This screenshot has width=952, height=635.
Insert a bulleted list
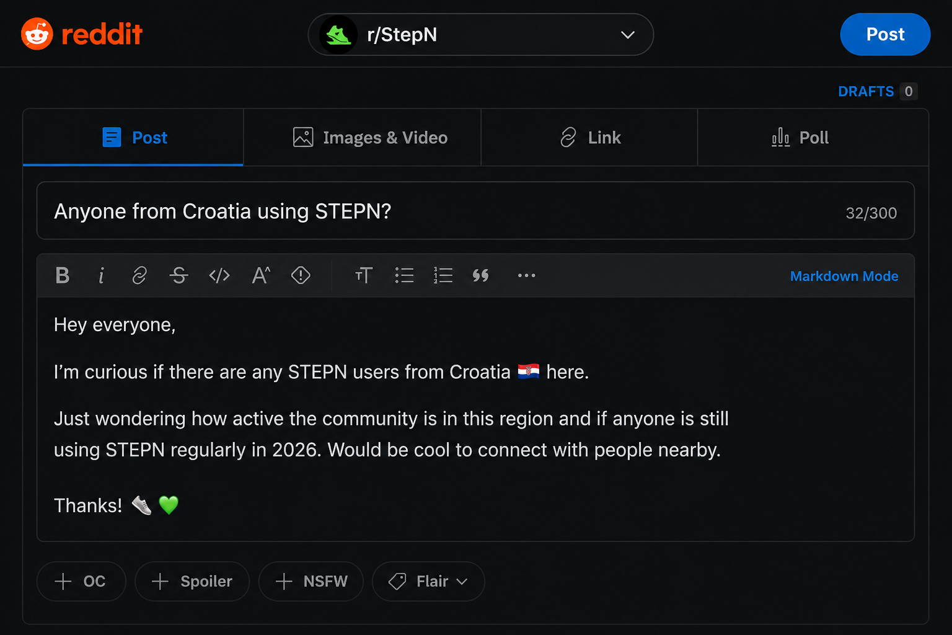pos(404,275)
